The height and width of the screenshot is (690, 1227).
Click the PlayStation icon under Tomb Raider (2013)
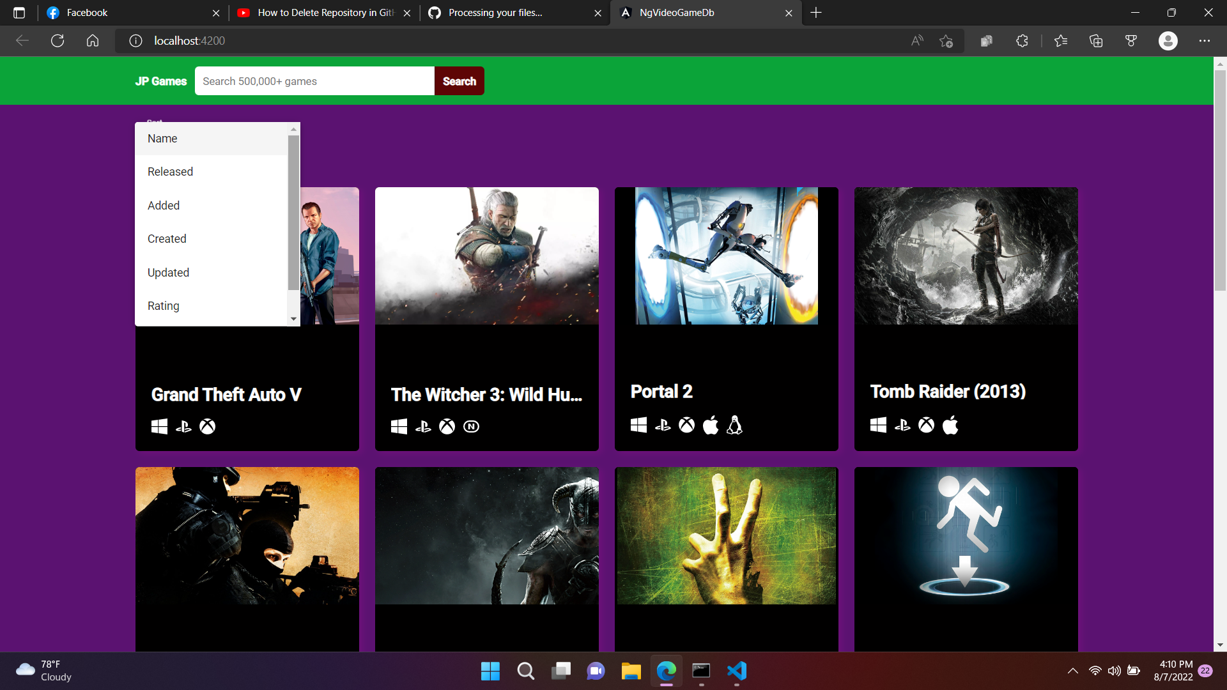pyautogui.click(x=902, y=425)
